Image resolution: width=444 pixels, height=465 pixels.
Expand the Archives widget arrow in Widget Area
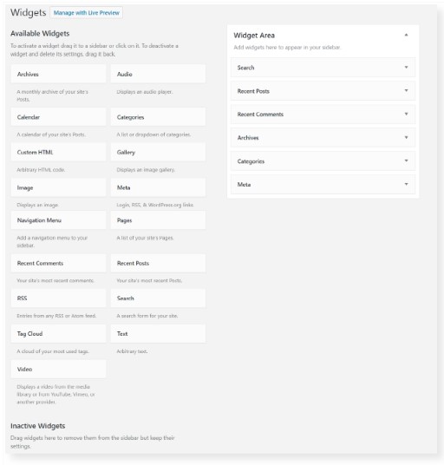tap(406, 137)
